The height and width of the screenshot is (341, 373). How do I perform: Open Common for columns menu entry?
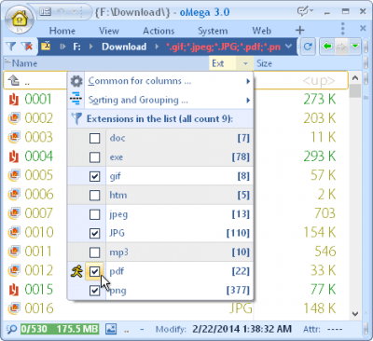click(160, 81)
